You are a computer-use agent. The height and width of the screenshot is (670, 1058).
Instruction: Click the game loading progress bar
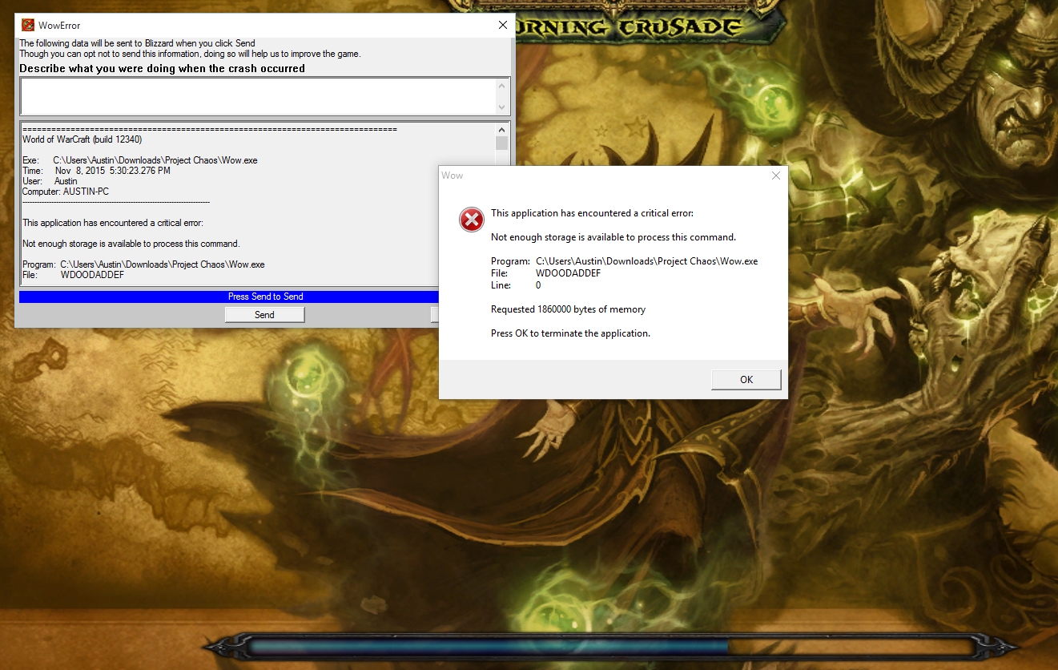[x=609, y=646]
